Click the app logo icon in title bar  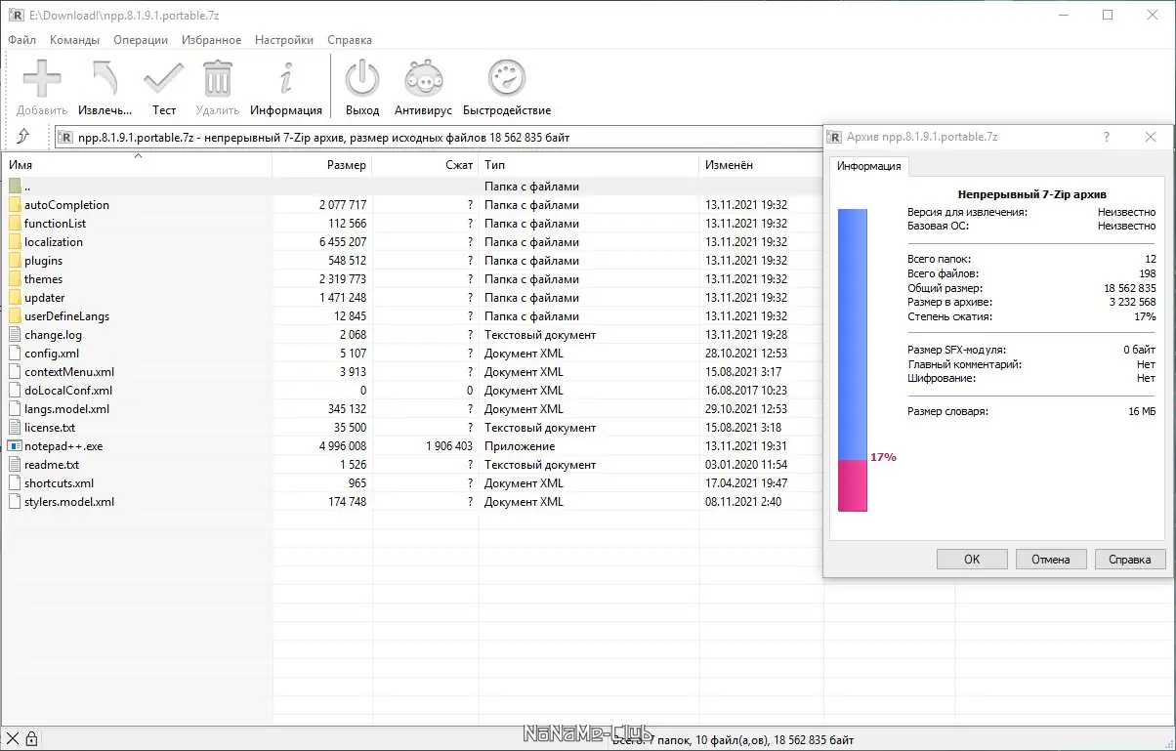click(15, 14)
